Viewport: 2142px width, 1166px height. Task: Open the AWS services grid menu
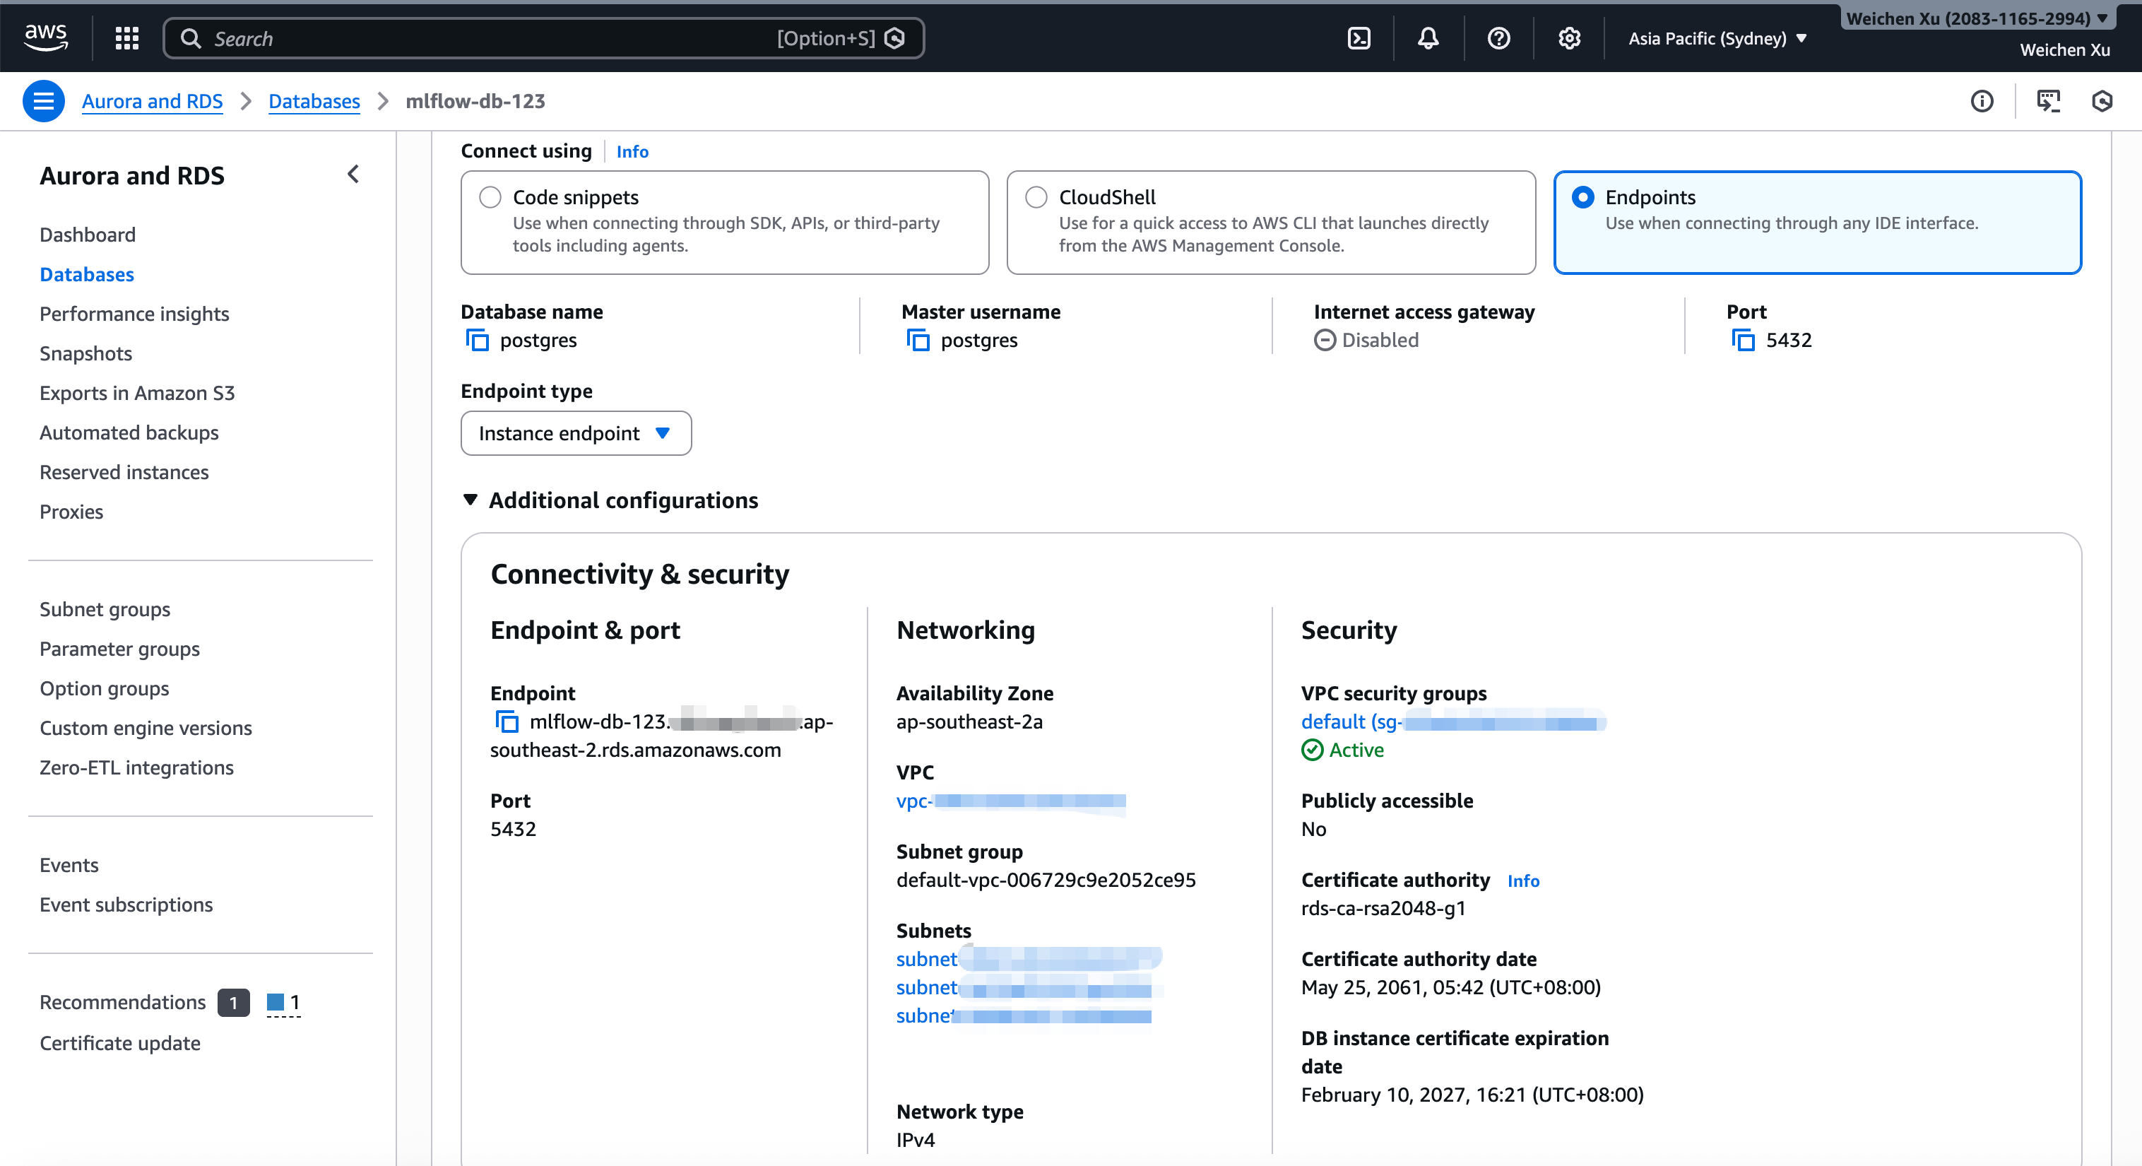coord(126,38)
